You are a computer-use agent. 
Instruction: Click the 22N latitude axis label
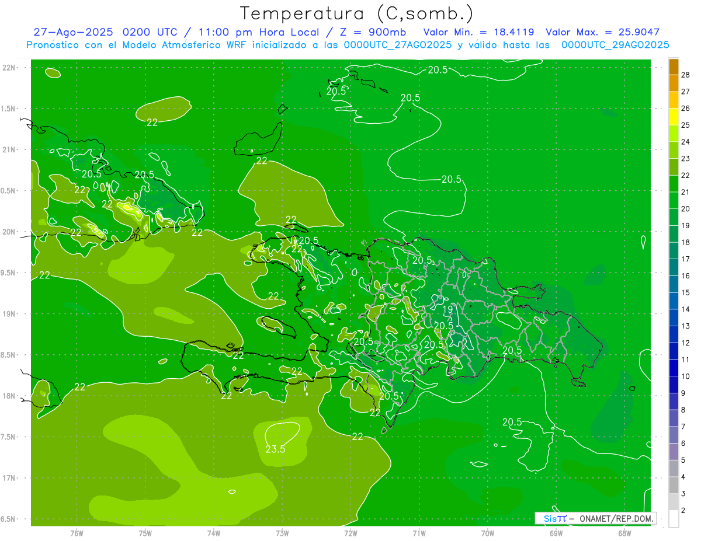pyautogui.click(x=9, y=67)
